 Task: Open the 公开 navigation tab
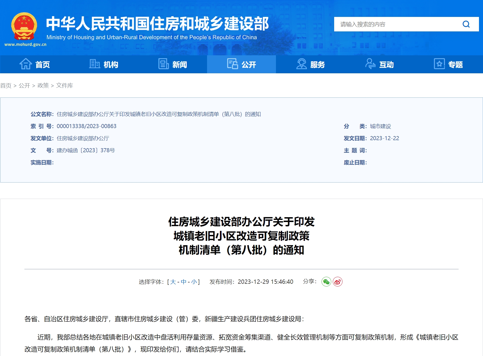241,64
